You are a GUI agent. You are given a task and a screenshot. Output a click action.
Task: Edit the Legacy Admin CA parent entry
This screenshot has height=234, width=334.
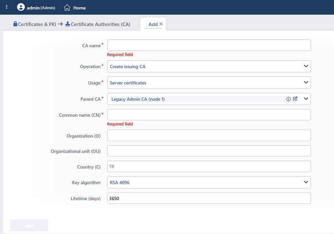pos(295,99)
